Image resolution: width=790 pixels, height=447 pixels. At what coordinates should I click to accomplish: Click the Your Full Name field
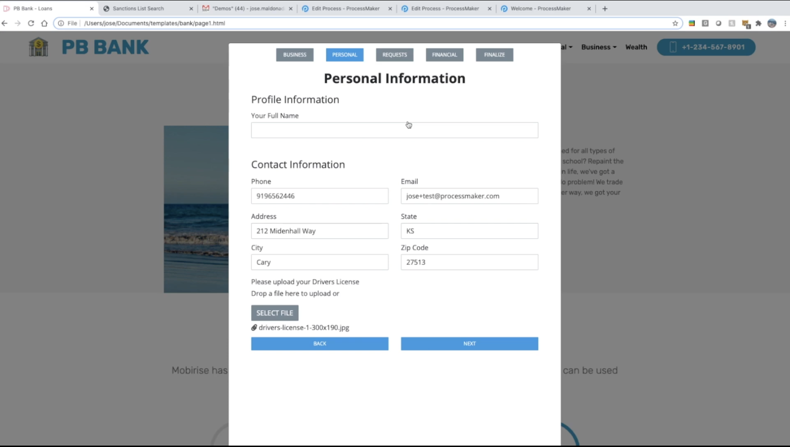[x=394, y=130]
